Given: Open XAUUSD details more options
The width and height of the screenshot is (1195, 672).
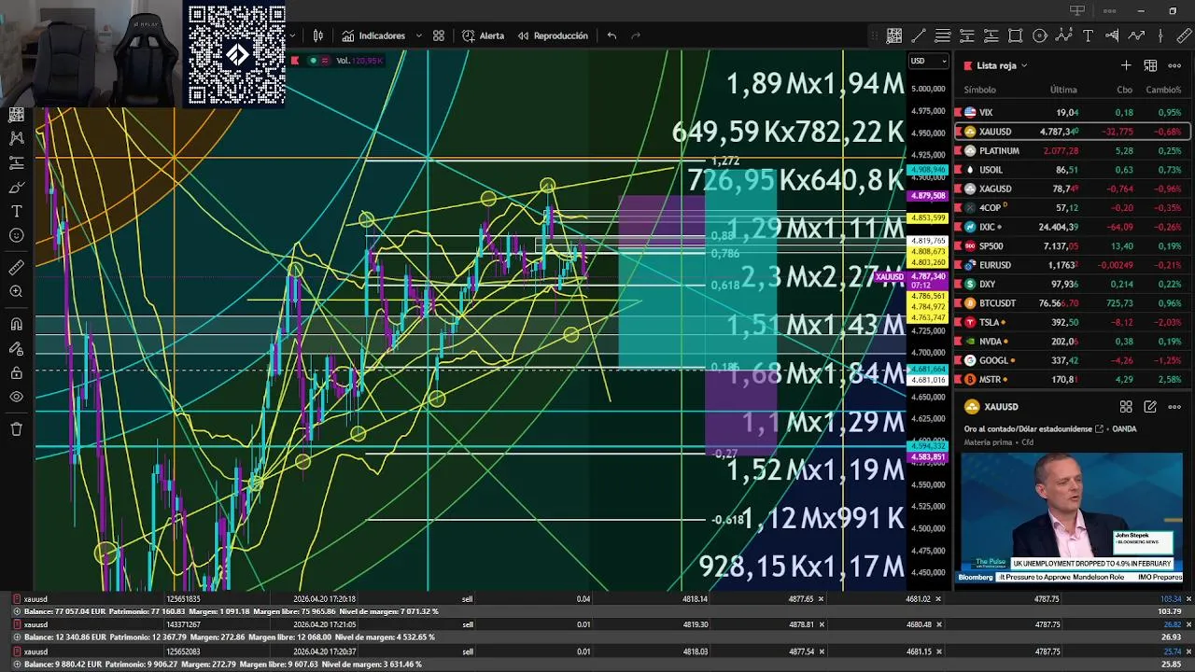Looking at the screenshot, I should [1174, 407].
